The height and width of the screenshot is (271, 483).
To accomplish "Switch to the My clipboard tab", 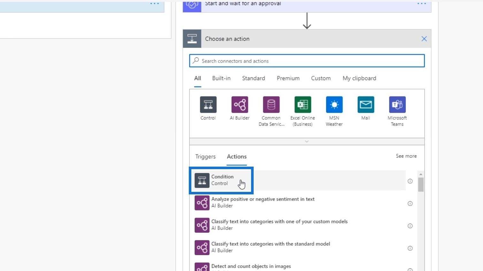I will point(359,78).
